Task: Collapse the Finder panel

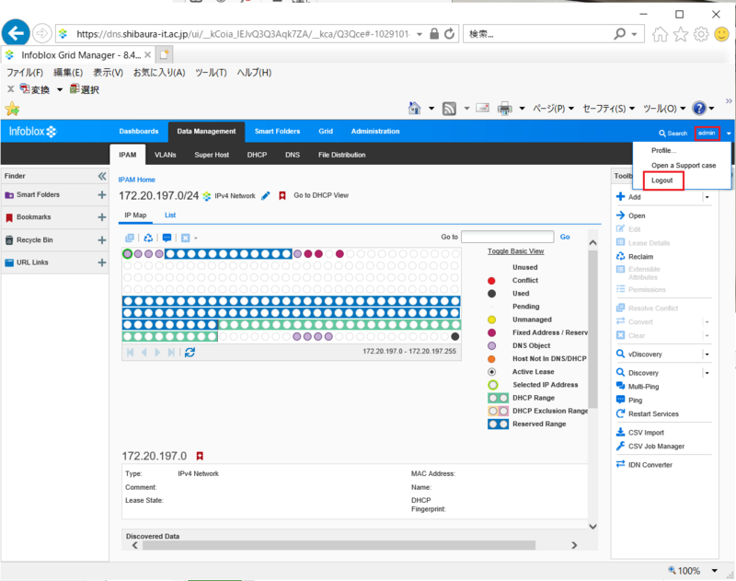Action: pyautogui.click(x=102, y=176)
